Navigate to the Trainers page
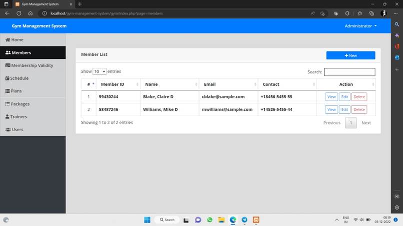The image size is (403, 226). click(x=32, y=117)
